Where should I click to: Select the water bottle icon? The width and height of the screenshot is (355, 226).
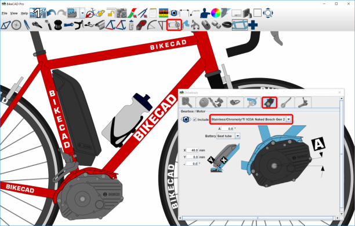pos(131,25)
